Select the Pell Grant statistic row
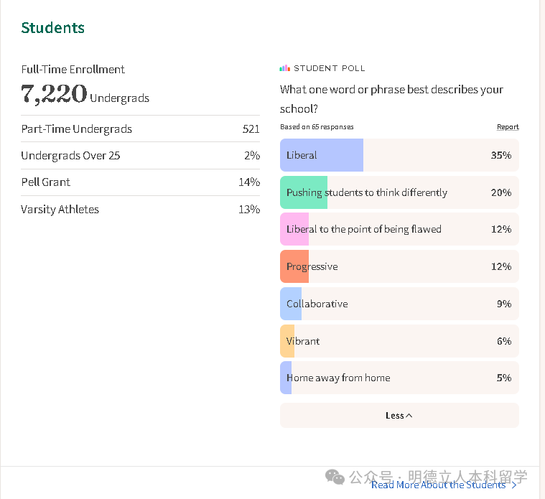This screenshot has height=499, width=545. point(140,182)
